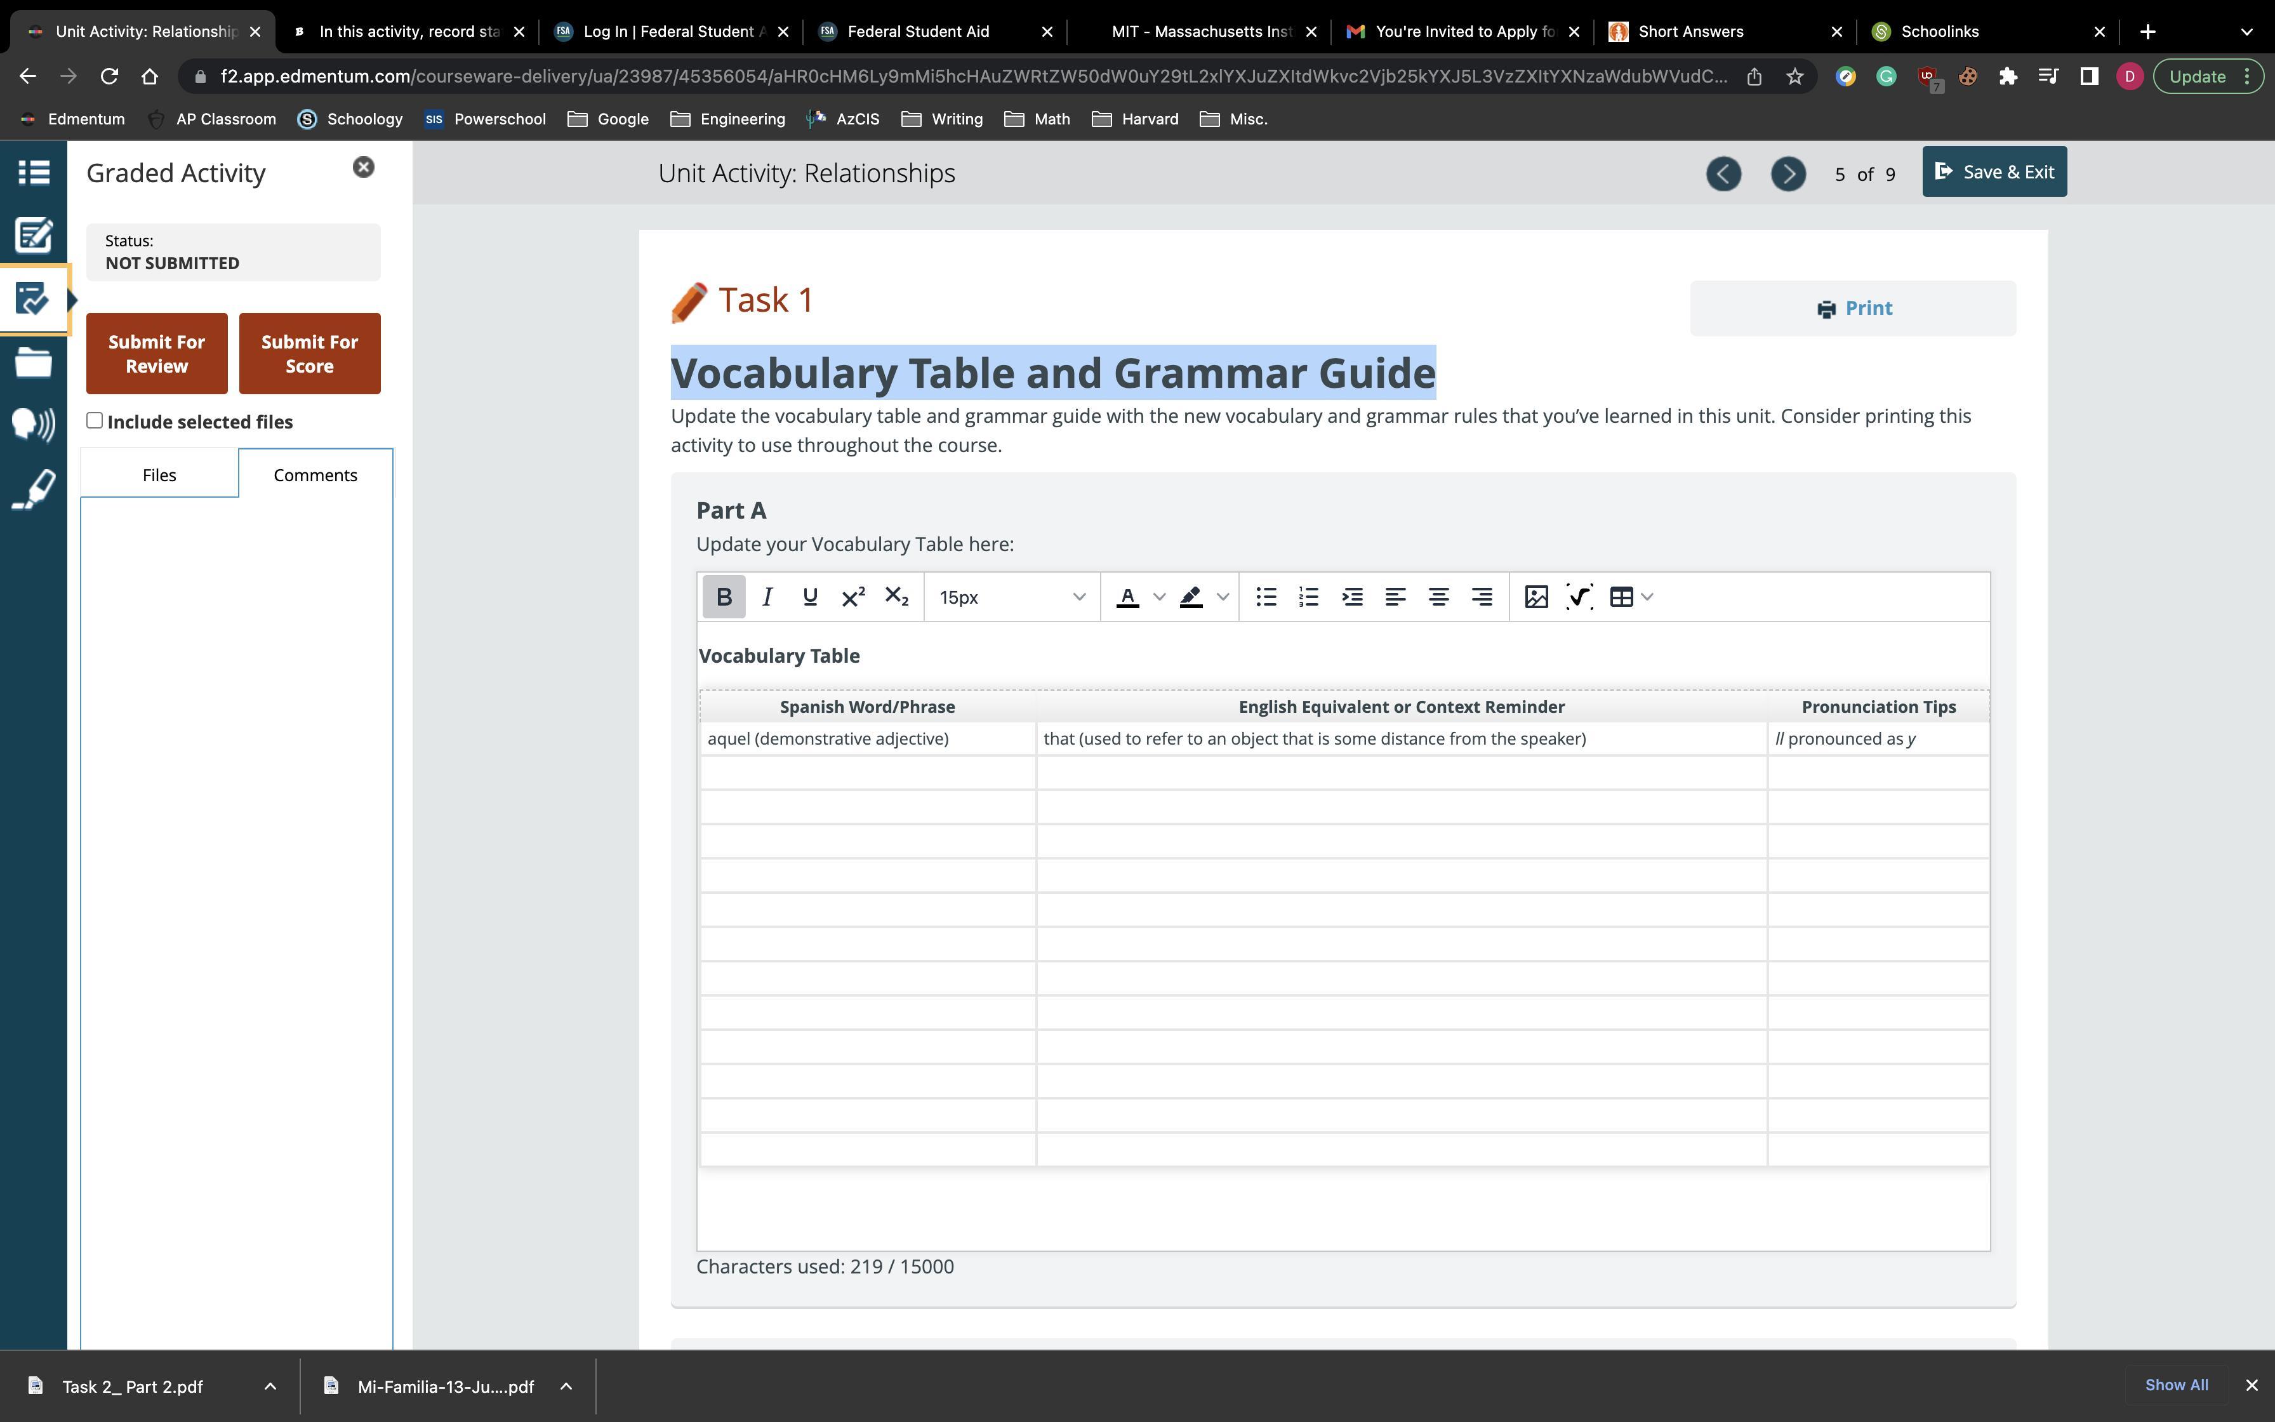Open the math equation editor icon
Screen dimensions: 2275x1422
click(x=1579, y=597)
